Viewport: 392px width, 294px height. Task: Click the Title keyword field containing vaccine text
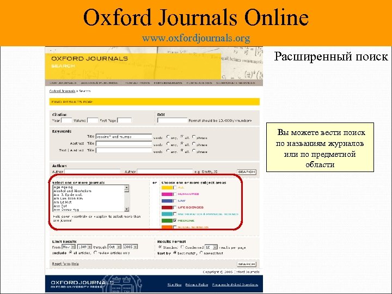click(124, 137)
